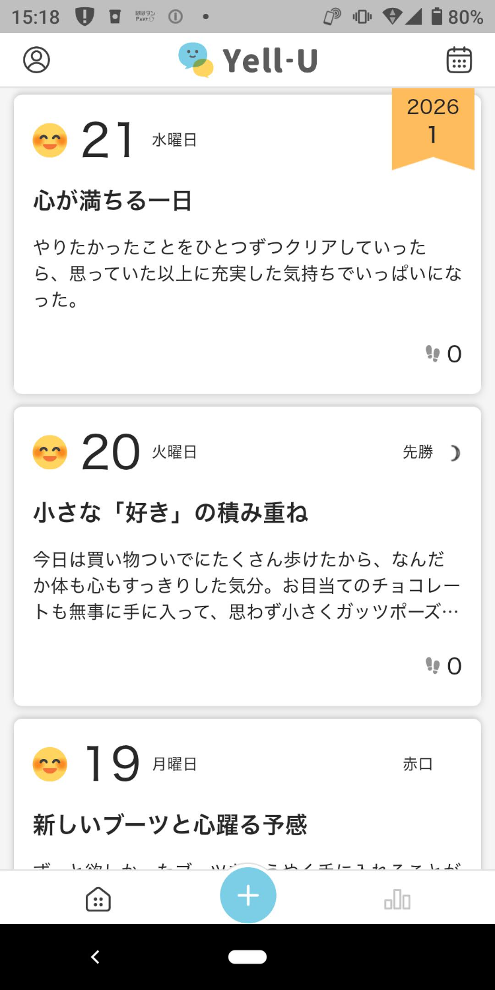Tap the Android home pill button
Screen dimensions: 495x990
pyautogui.click(x=247, y=957)
